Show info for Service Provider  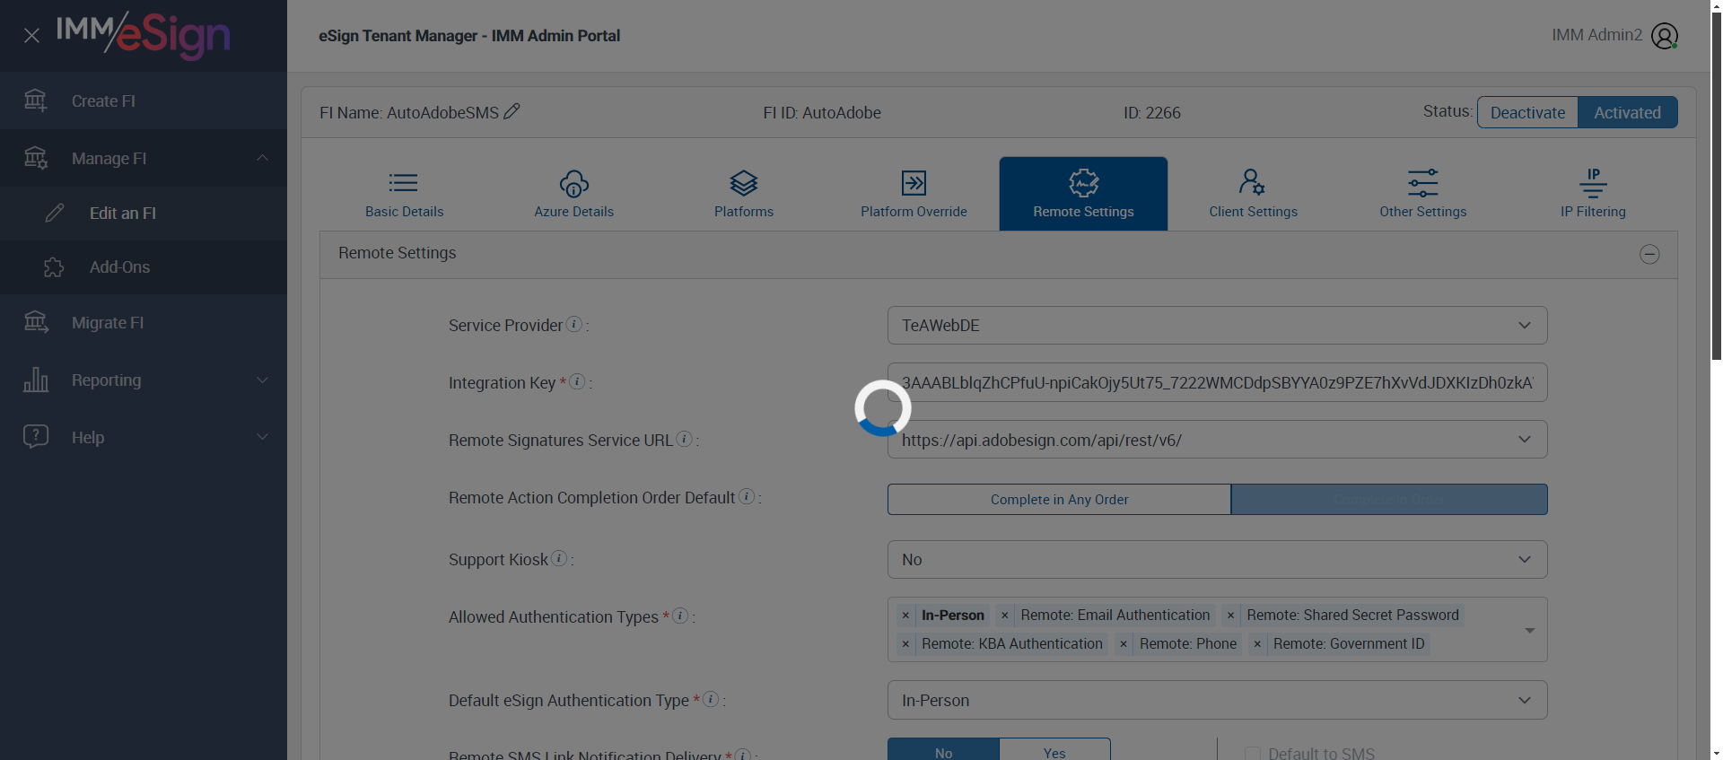pos(574,324)
